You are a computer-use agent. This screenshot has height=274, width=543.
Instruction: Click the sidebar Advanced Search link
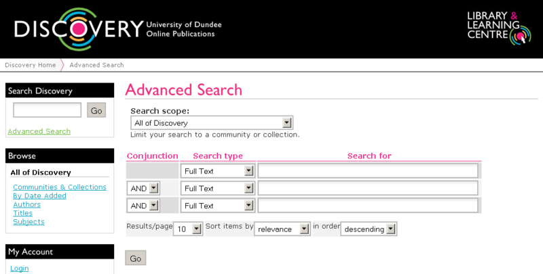[39, 131]
